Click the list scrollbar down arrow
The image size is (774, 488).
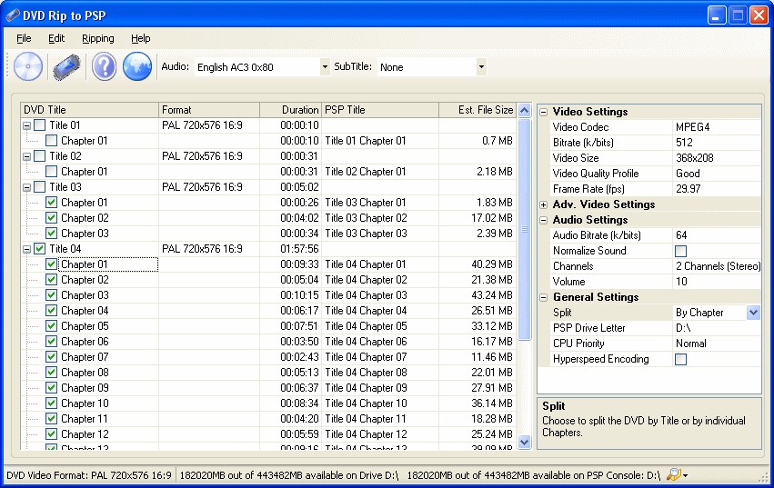point(524,443)
